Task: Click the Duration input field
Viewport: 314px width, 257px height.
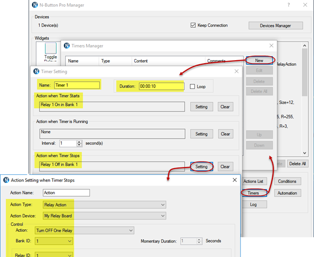Action: [161, 86]
